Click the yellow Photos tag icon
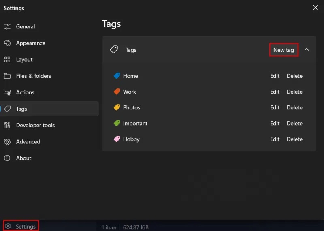The width and height of the screenshot is (324, 231). tap(117, 107)
